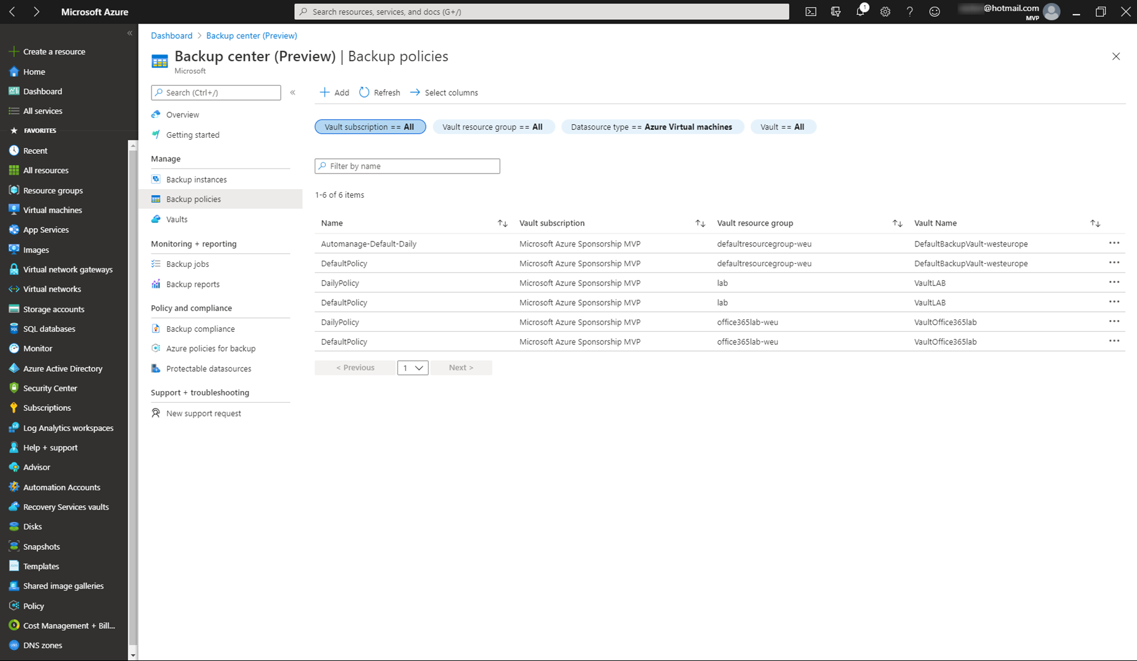Focus the Filter by name field
Image resolution: width=1137 pixels, height=661 pixels.
[x=407, y=166]
